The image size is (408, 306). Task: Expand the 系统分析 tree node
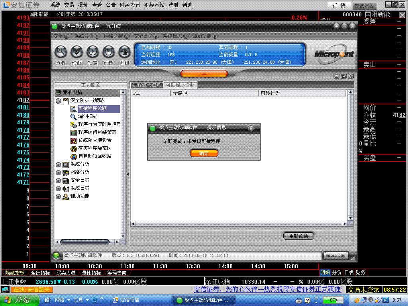(58, 165)
